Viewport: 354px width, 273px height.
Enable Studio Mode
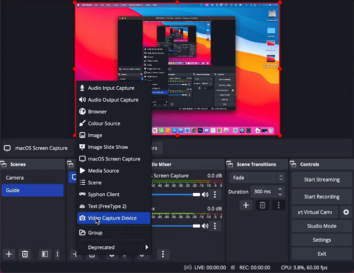322,226
